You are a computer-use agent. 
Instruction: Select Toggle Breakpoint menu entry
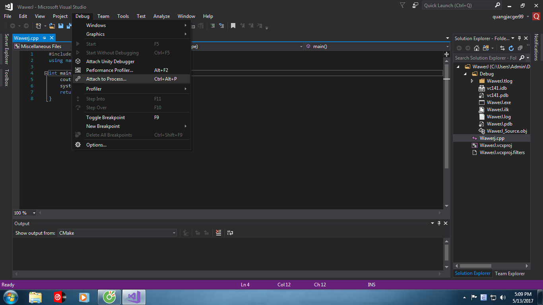pos(105,118)
